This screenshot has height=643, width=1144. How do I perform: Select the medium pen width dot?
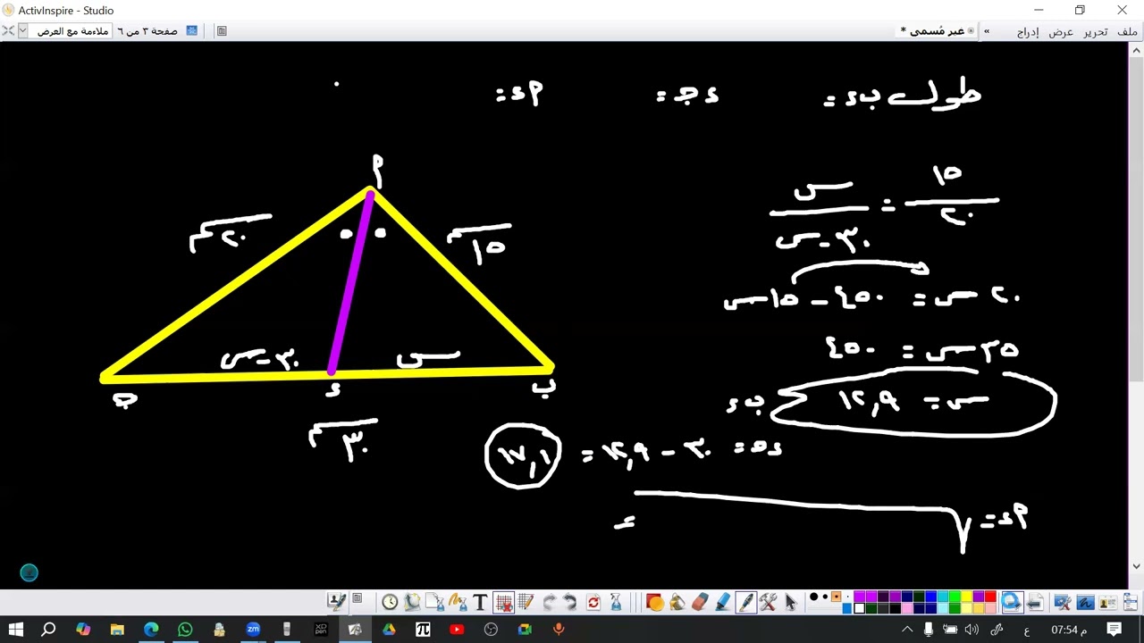tap(825, 597)
